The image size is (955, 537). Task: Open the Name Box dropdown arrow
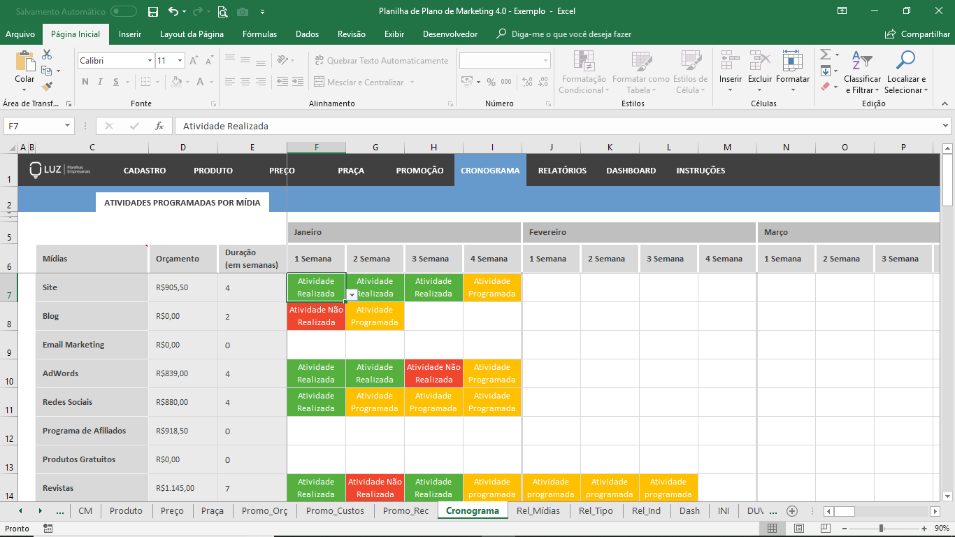pyautogui.click(x=68, y=126)
